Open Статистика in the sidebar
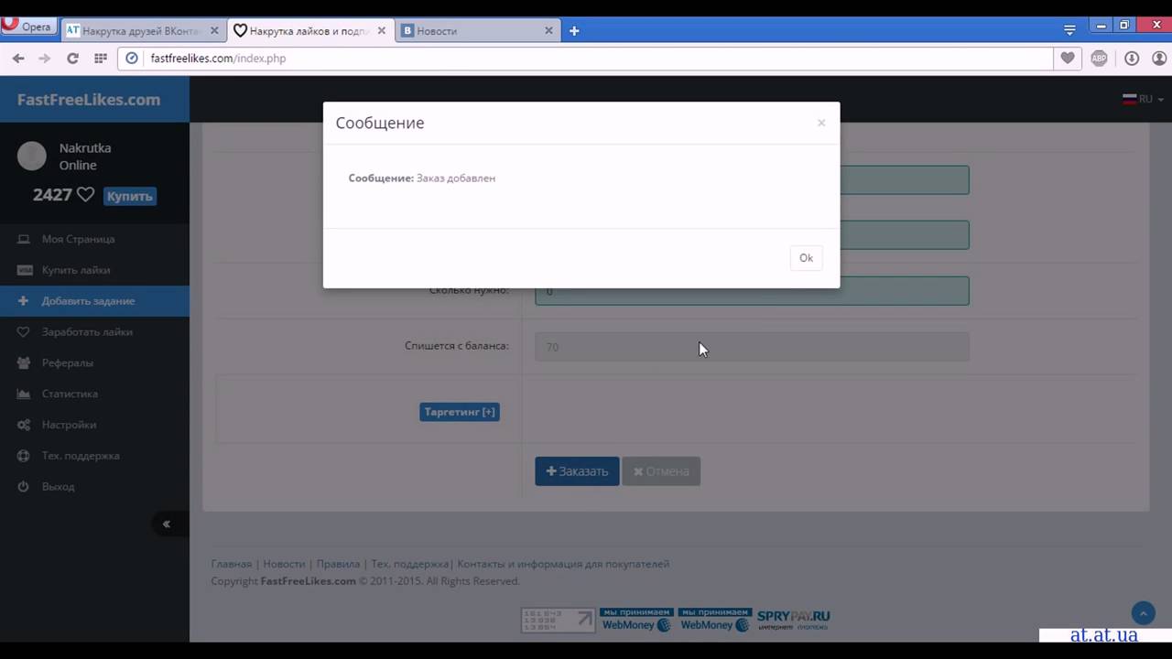This screenshot has width=1172, height=659. pyautogui.click(x=94, y=394)
